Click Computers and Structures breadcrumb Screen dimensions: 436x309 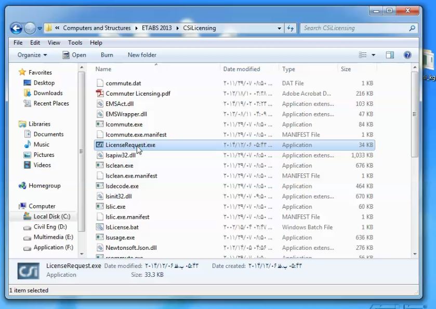coord(97,28)
